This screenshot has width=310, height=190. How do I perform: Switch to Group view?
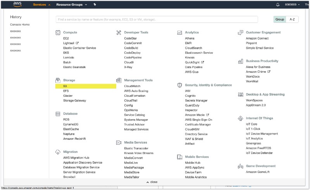279,19
